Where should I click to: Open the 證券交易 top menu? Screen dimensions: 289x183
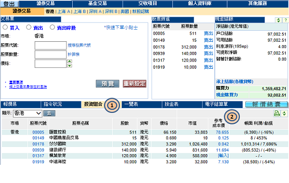46,3
